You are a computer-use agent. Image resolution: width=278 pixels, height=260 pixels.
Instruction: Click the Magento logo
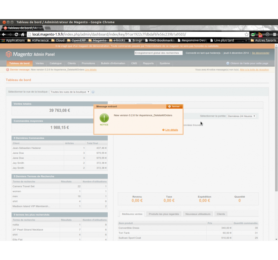[30, 54]
